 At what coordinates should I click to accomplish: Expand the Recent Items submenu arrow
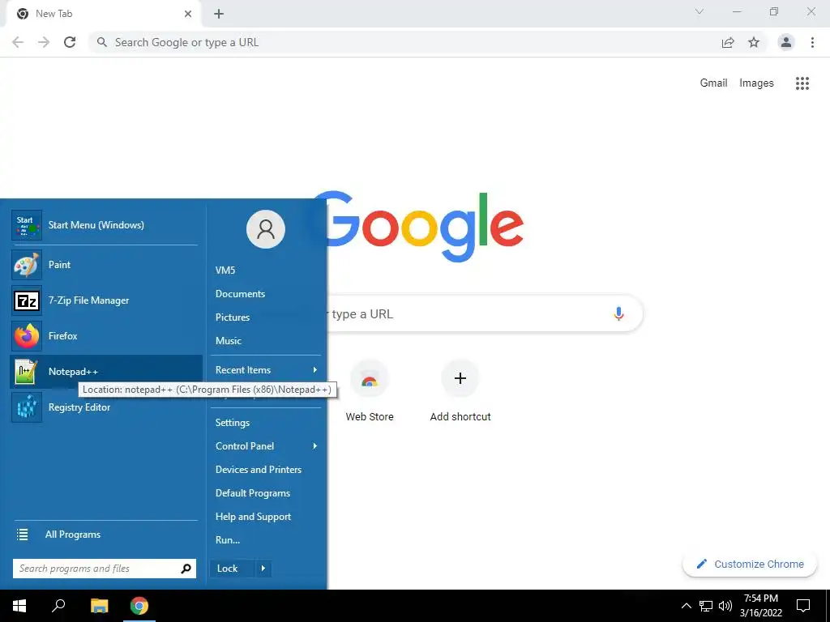point(315,369)
